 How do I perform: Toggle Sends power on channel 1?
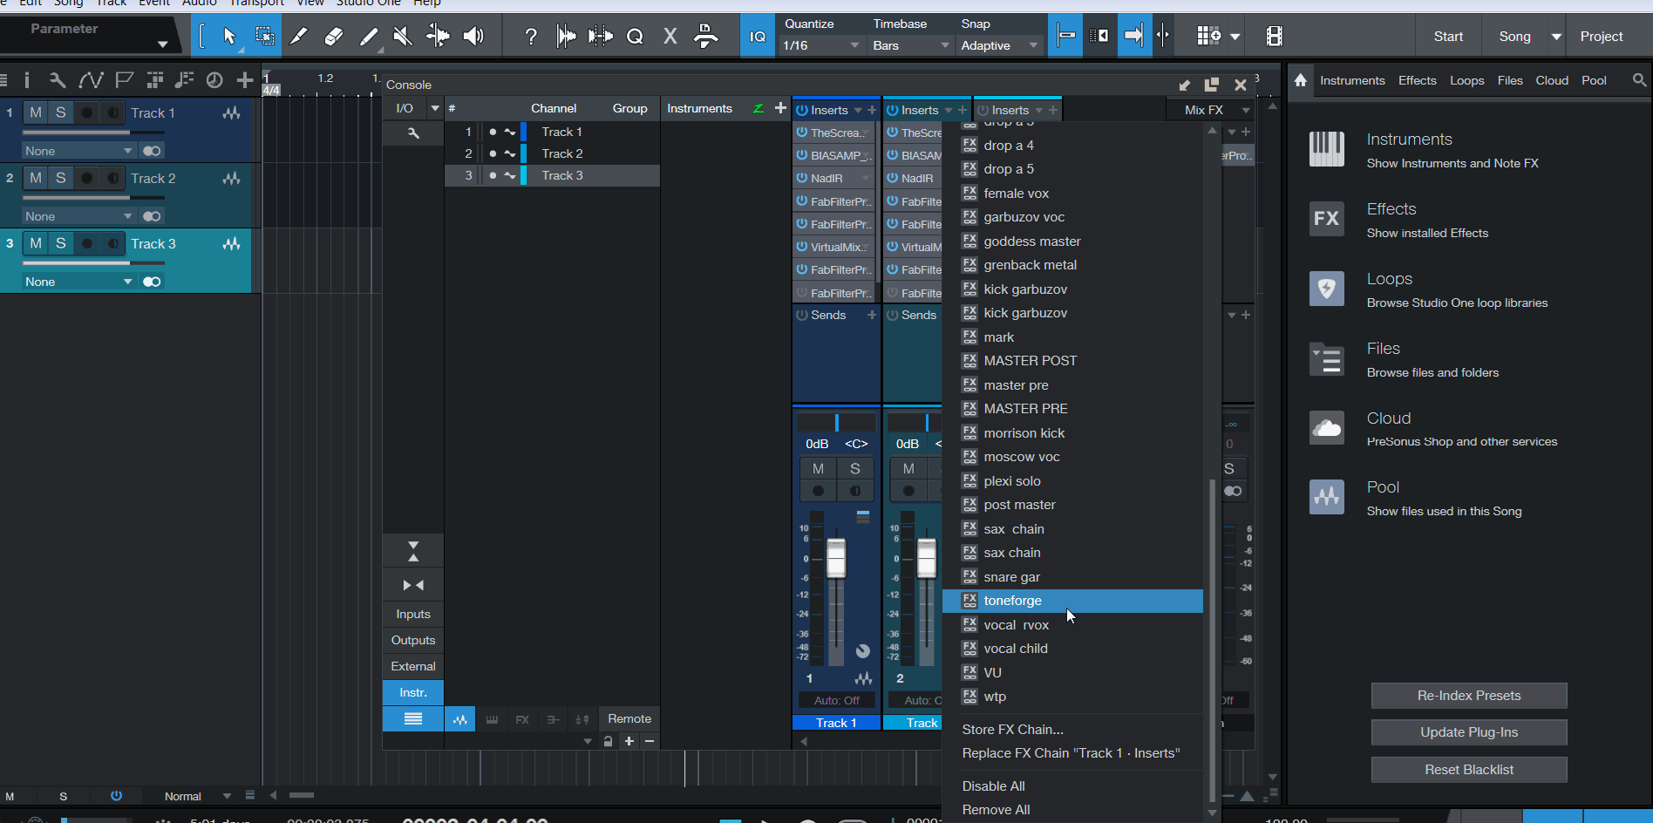click(802, 315)
